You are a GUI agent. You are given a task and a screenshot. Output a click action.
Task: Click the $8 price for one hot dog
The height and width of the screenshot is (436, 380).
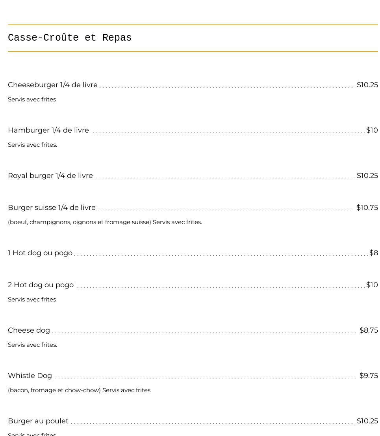(x=374, y=253)
